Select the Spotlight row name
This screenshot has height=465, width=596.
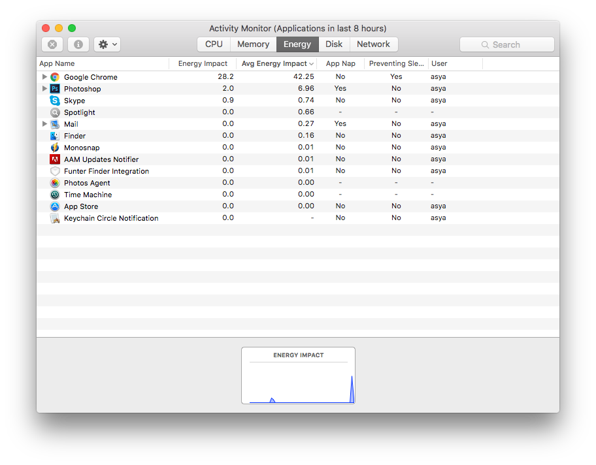80,112
